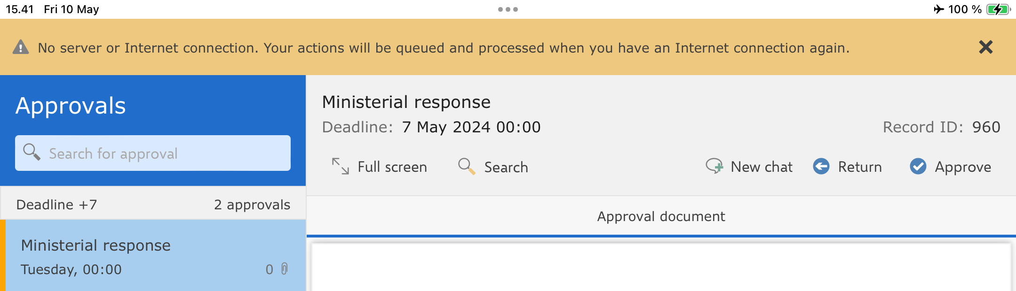Click the 2 approvals count label
The height and width of the screenshot is (291, 1016).
252,205
